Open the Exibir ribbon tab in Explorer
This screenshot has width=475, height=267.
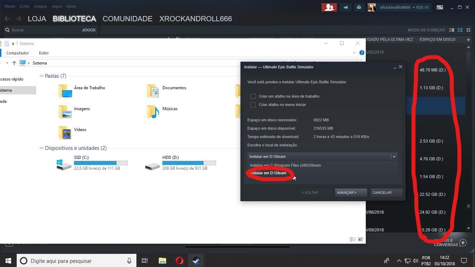coord(44,53)
